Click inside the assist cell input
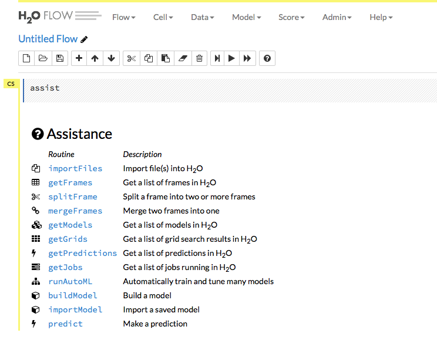This screenshot has width=437, height=343. [x=230, y=91]
